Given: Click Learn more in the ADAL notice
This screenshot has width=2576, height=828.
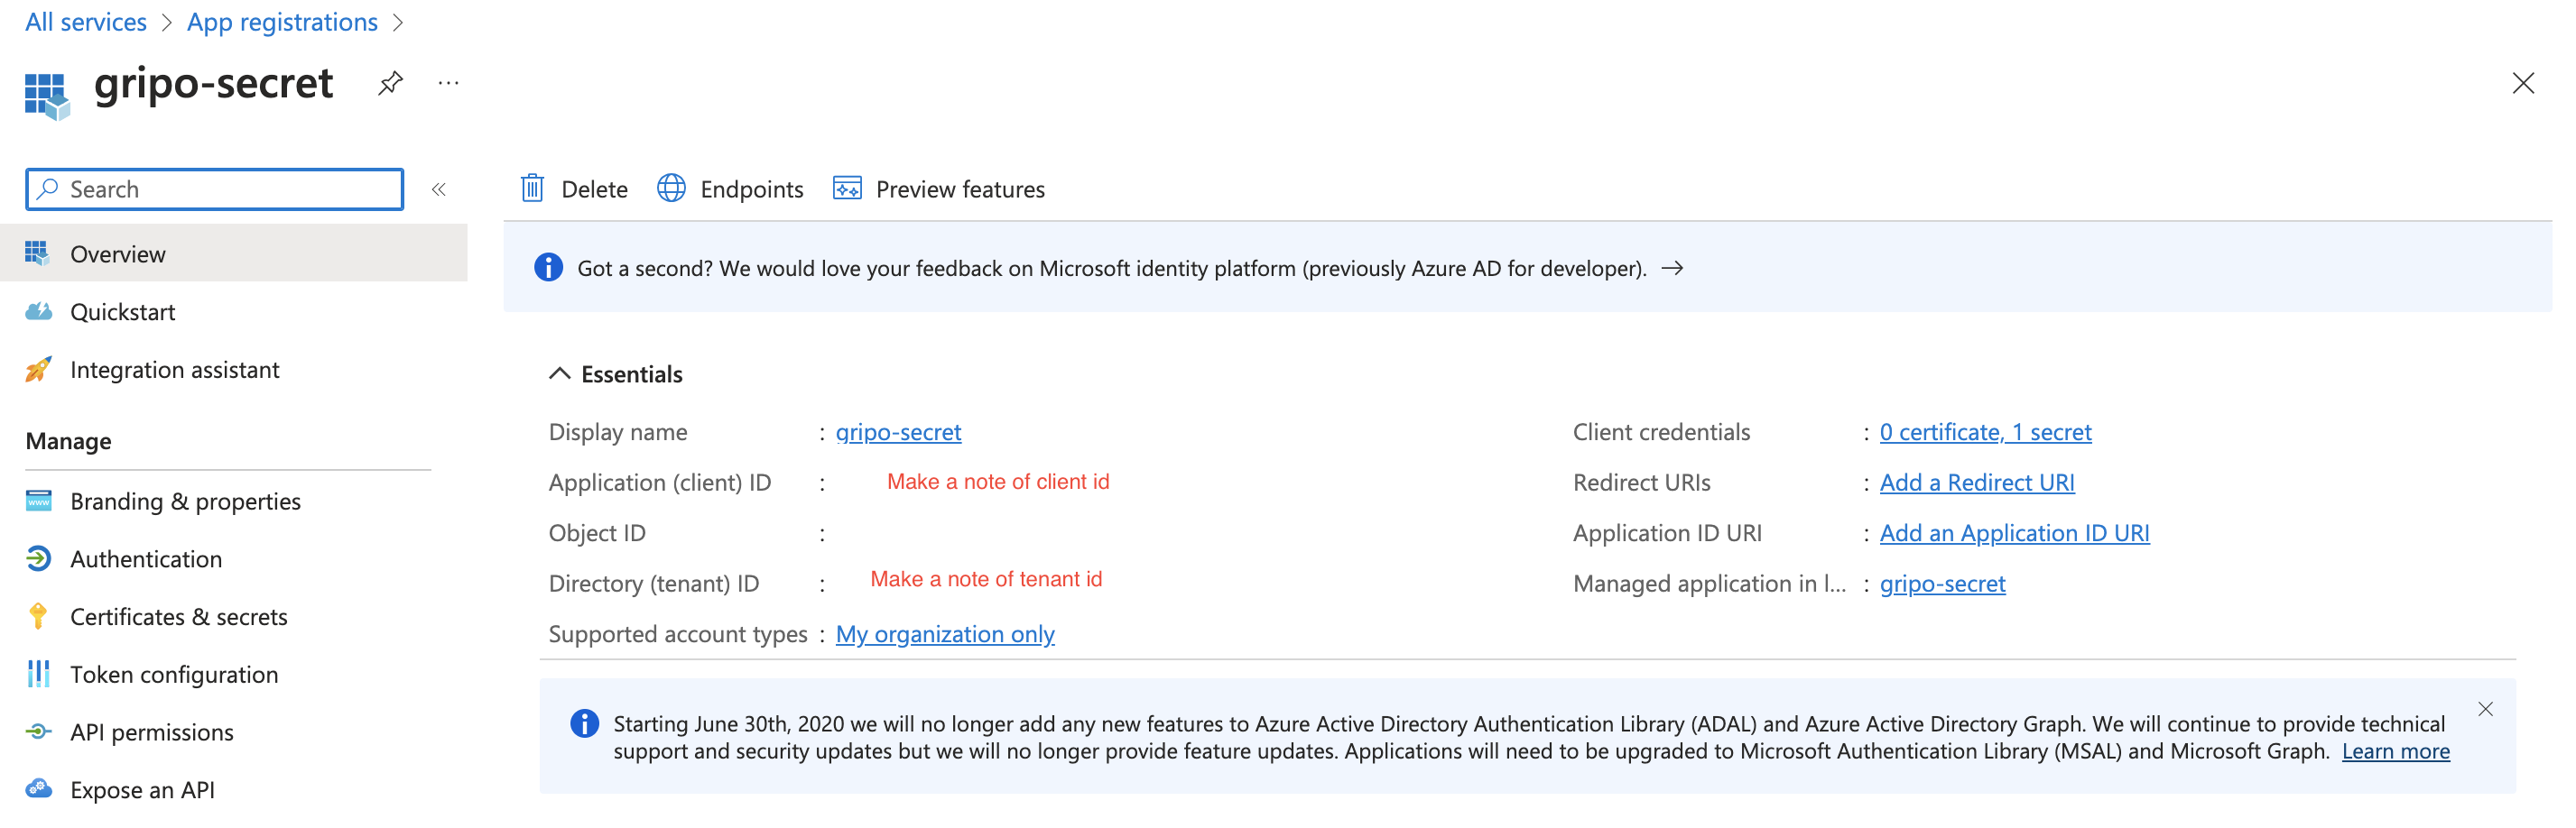Looking at the screenshot, I should [2395, 751].
